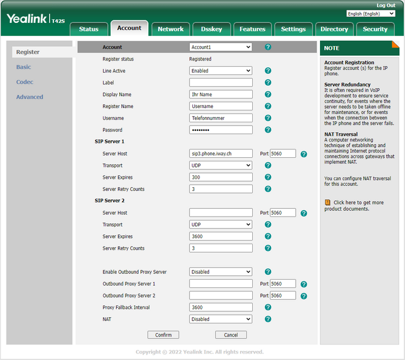Click help icon beside NAT dropdown
The image size is (405, 360).
click(x=268, y=319)
